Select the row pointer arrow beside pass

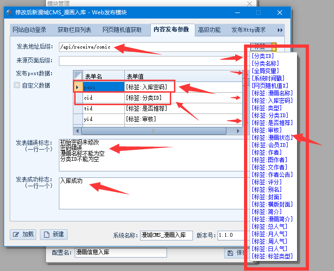coord(77,87)
